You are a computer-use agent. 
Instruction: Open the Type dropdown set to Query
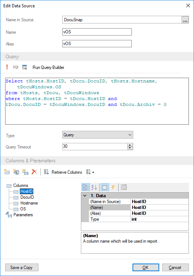tap(98, 135)
